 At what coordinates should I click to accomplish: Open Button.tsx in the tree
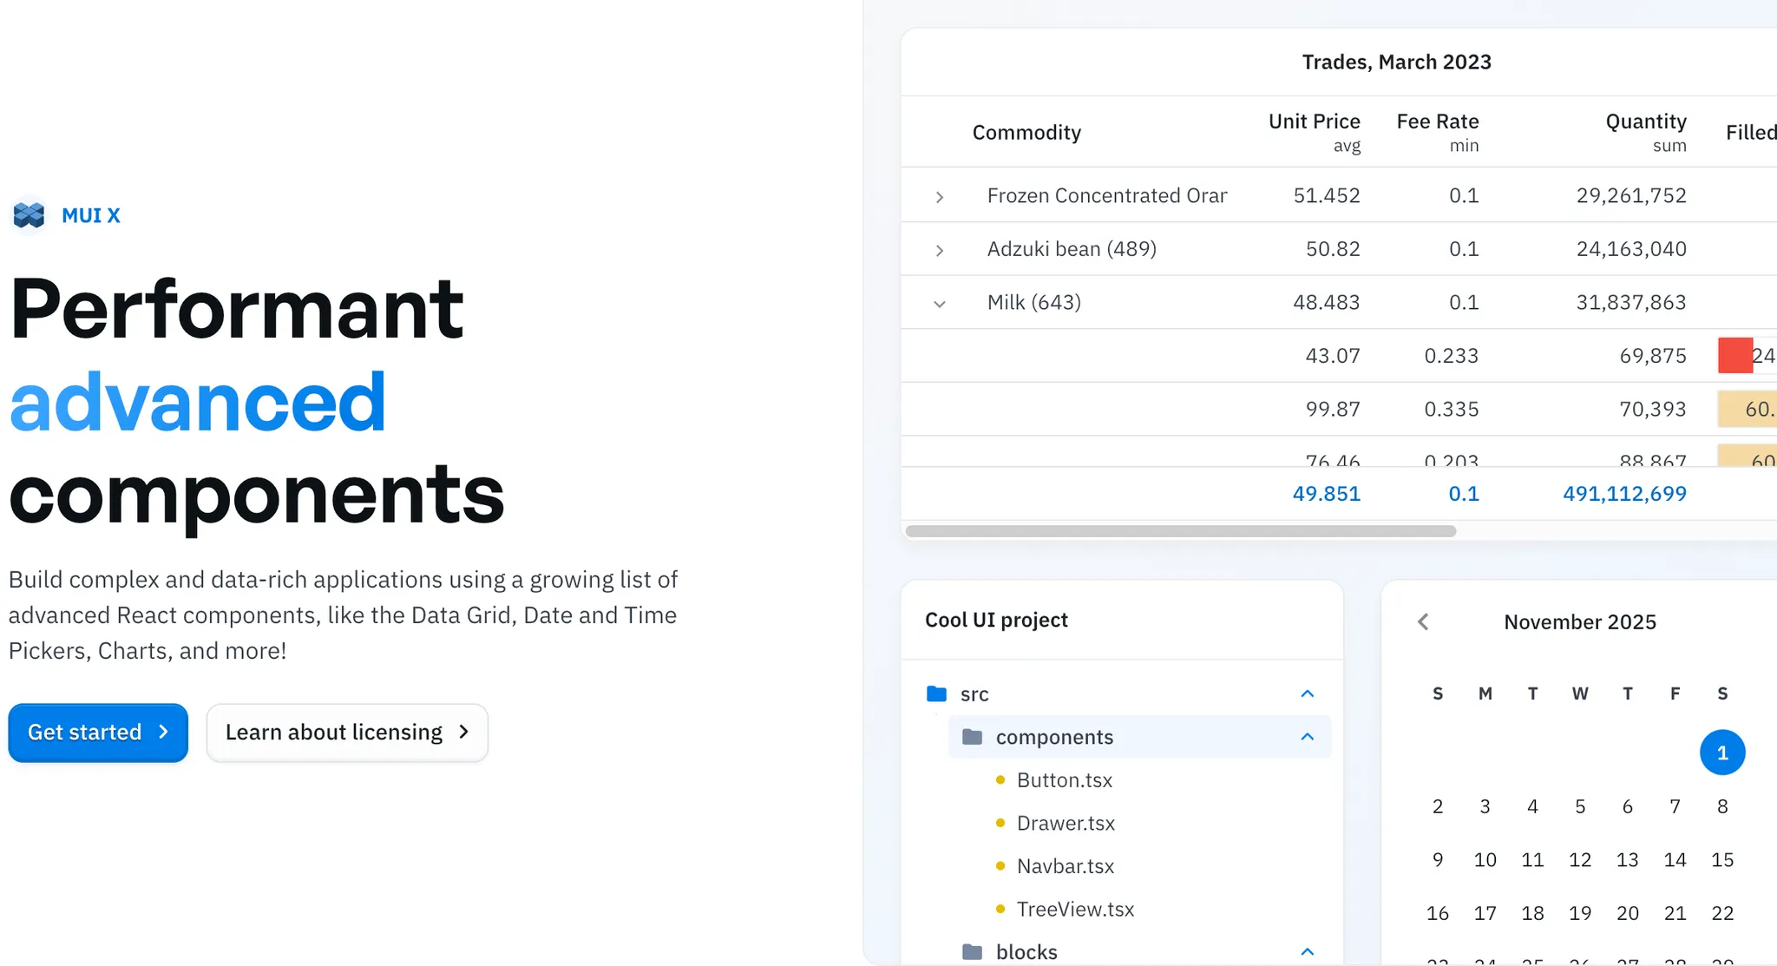(1065, 780)
